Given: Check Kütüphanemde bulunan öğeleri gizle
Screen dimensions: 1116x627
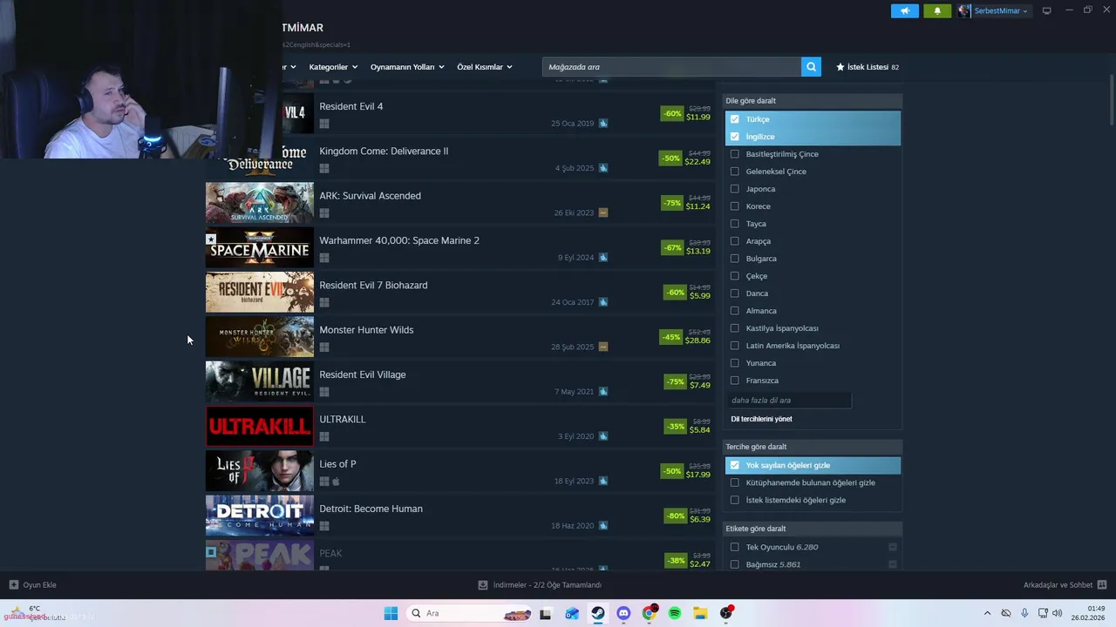Looking at the screenshot, I should [x=735, y=482].
